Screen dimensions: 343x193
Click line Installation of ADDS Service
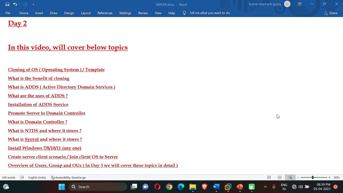tap(38, 105)
